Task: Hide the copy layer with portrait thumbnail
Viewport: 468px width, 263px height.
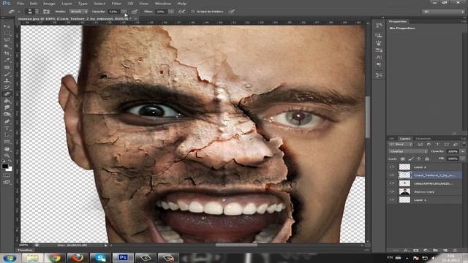Action: pos(392,191)
